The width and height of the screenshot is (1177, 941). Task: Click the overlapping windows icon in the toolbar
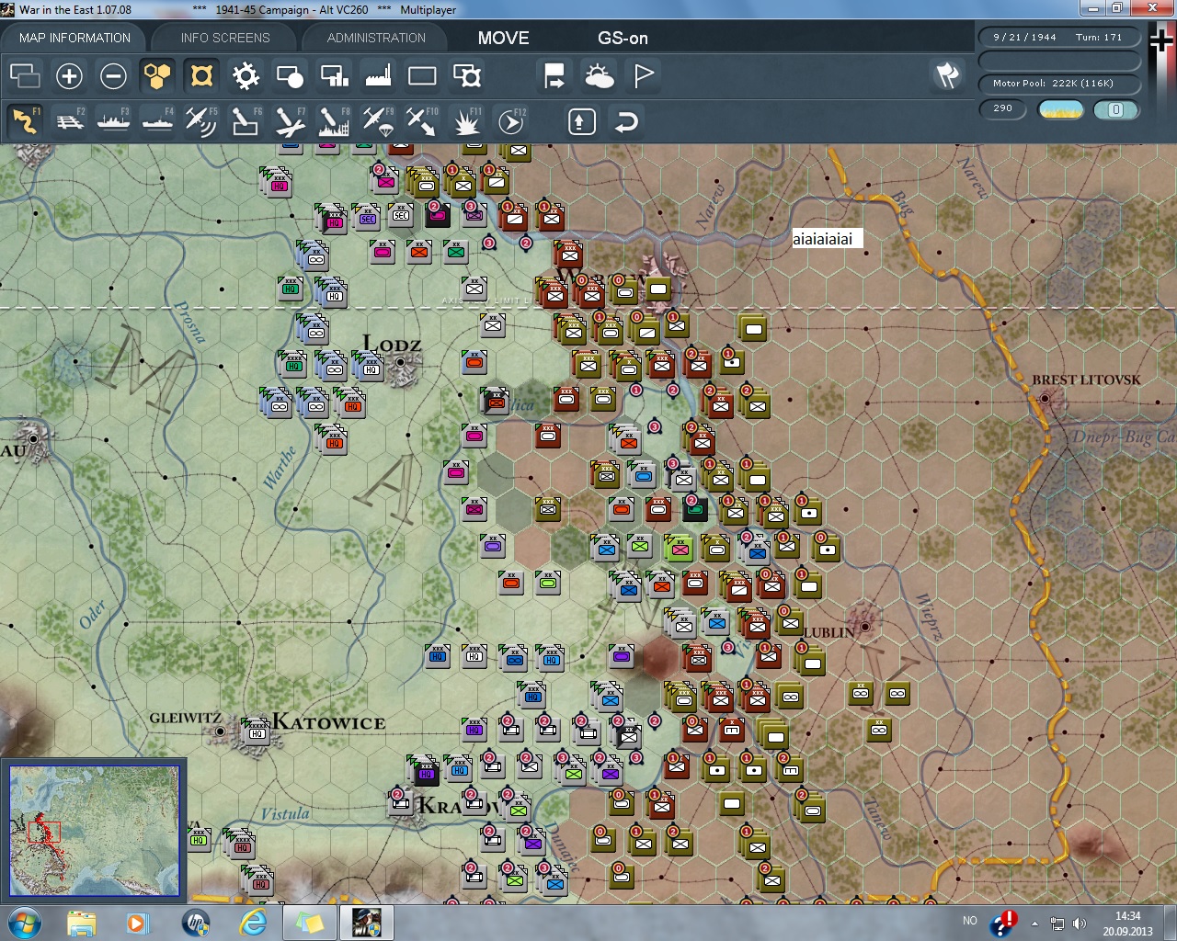point(25,75)
